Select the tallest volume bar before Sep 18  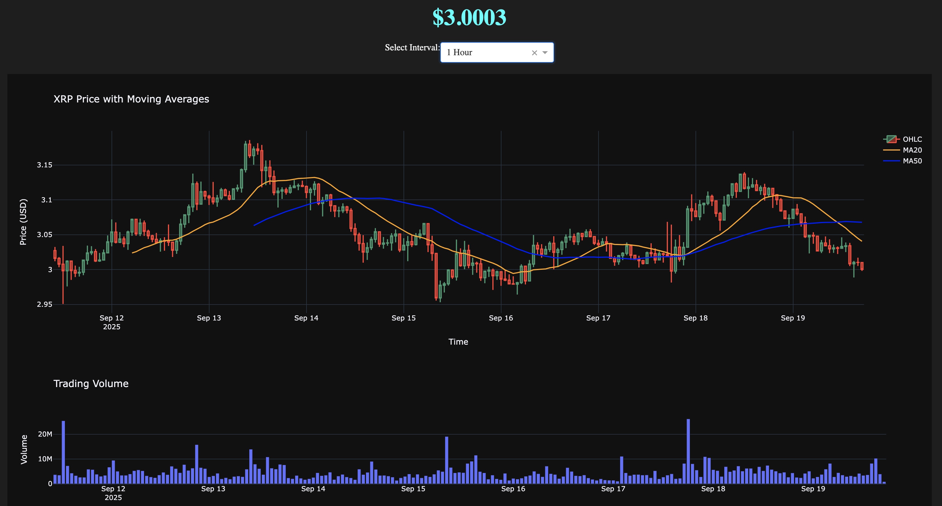[x=688, y=451]
